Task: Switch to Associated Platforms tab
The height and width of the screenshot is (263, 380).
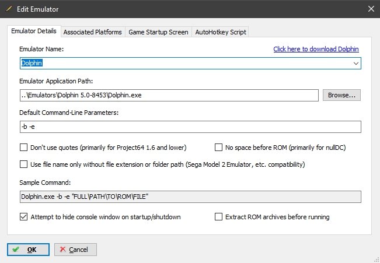Action: (93, 32)
